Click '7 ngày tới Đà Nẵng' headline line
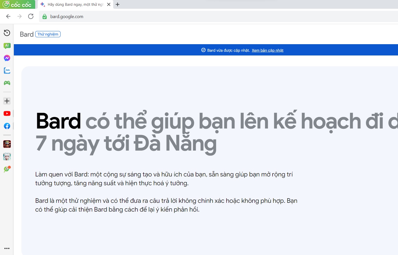 click(126, 144)
